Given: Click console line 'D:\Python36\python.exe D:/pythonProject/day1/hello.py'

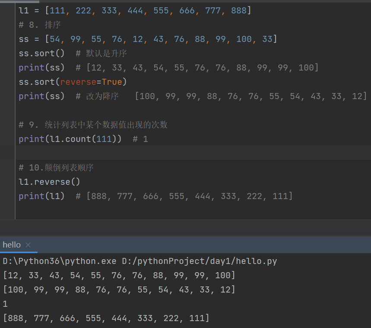Looking at the screenshot, I should tap(140, 261).
